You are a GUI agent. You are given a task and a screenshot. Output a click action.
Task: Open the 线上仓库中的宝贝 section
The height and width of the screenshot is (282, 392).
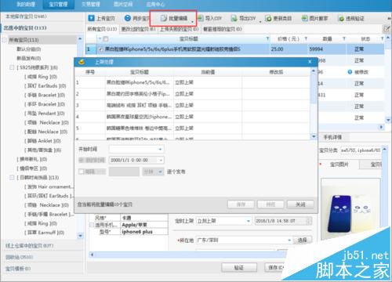[x=30, y=245]
